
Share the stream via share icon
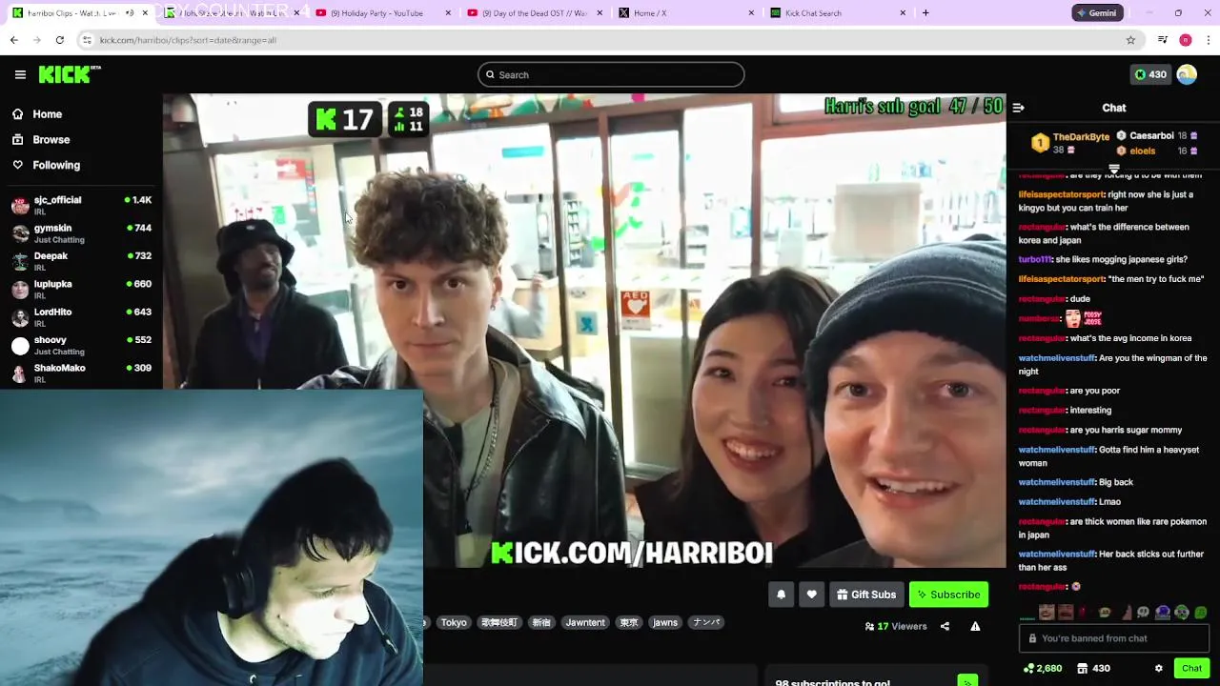pos(945,626)
